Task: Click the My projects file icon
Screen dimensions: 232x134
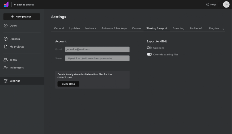Action: click(x=6, y=47)
